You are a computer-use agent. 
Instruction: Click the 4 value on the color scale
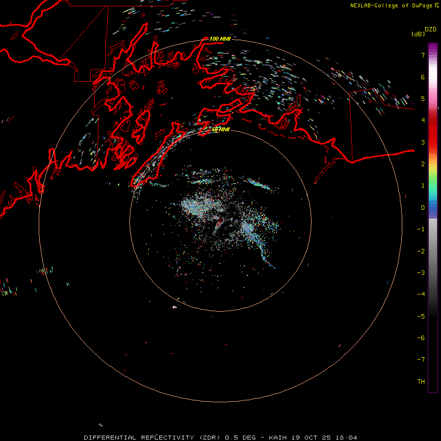[423, 121]
